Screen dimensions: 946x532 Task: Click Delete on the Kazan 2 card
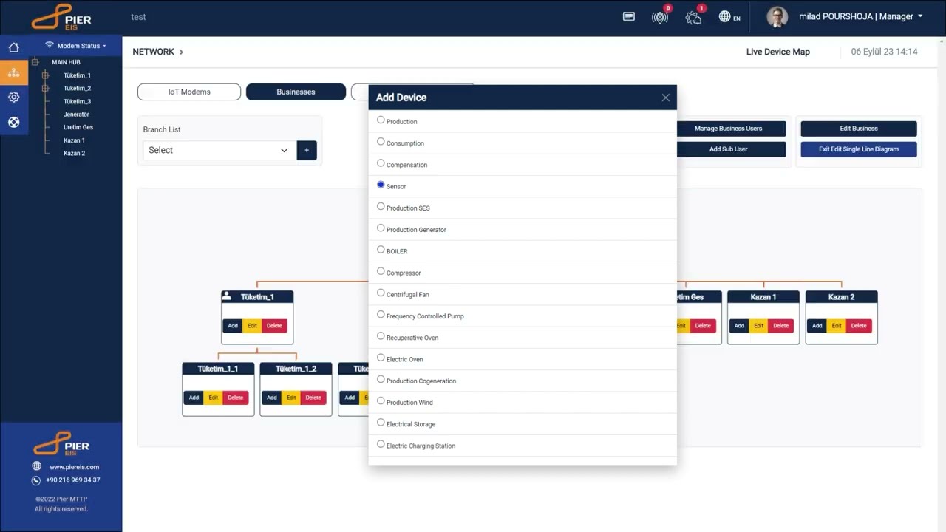(x=858, y=326)
